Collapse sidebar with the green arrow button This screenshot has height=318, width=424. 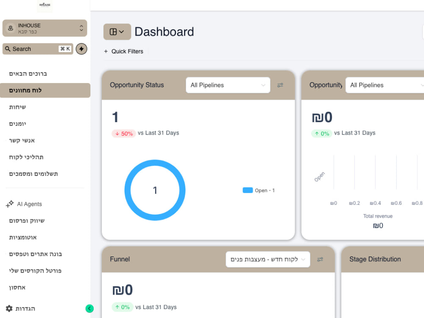[x=89, y=309]
